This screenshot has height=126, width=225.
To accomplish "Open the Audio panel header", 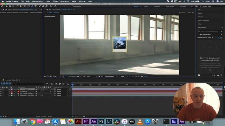I will point(200,13).
